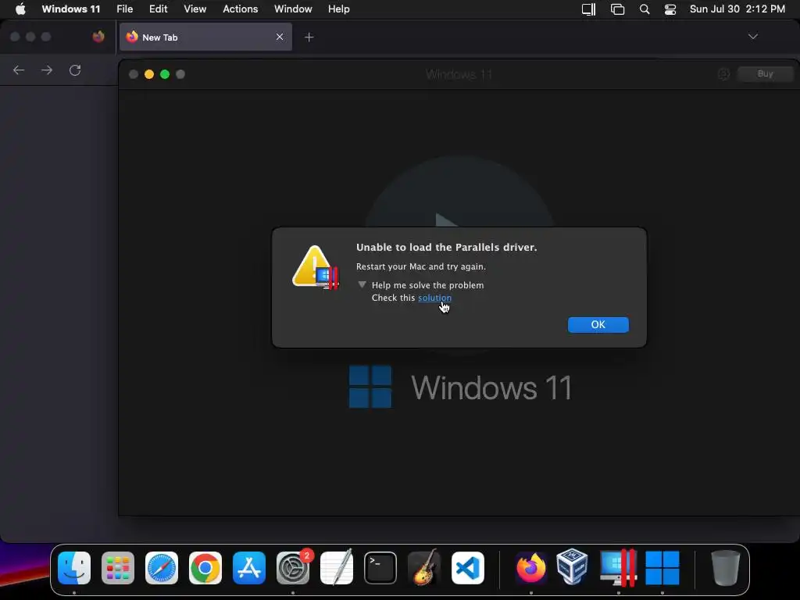Screen dimensions: 800x600
Task: Open the File menu
Action: coord(124,9)
